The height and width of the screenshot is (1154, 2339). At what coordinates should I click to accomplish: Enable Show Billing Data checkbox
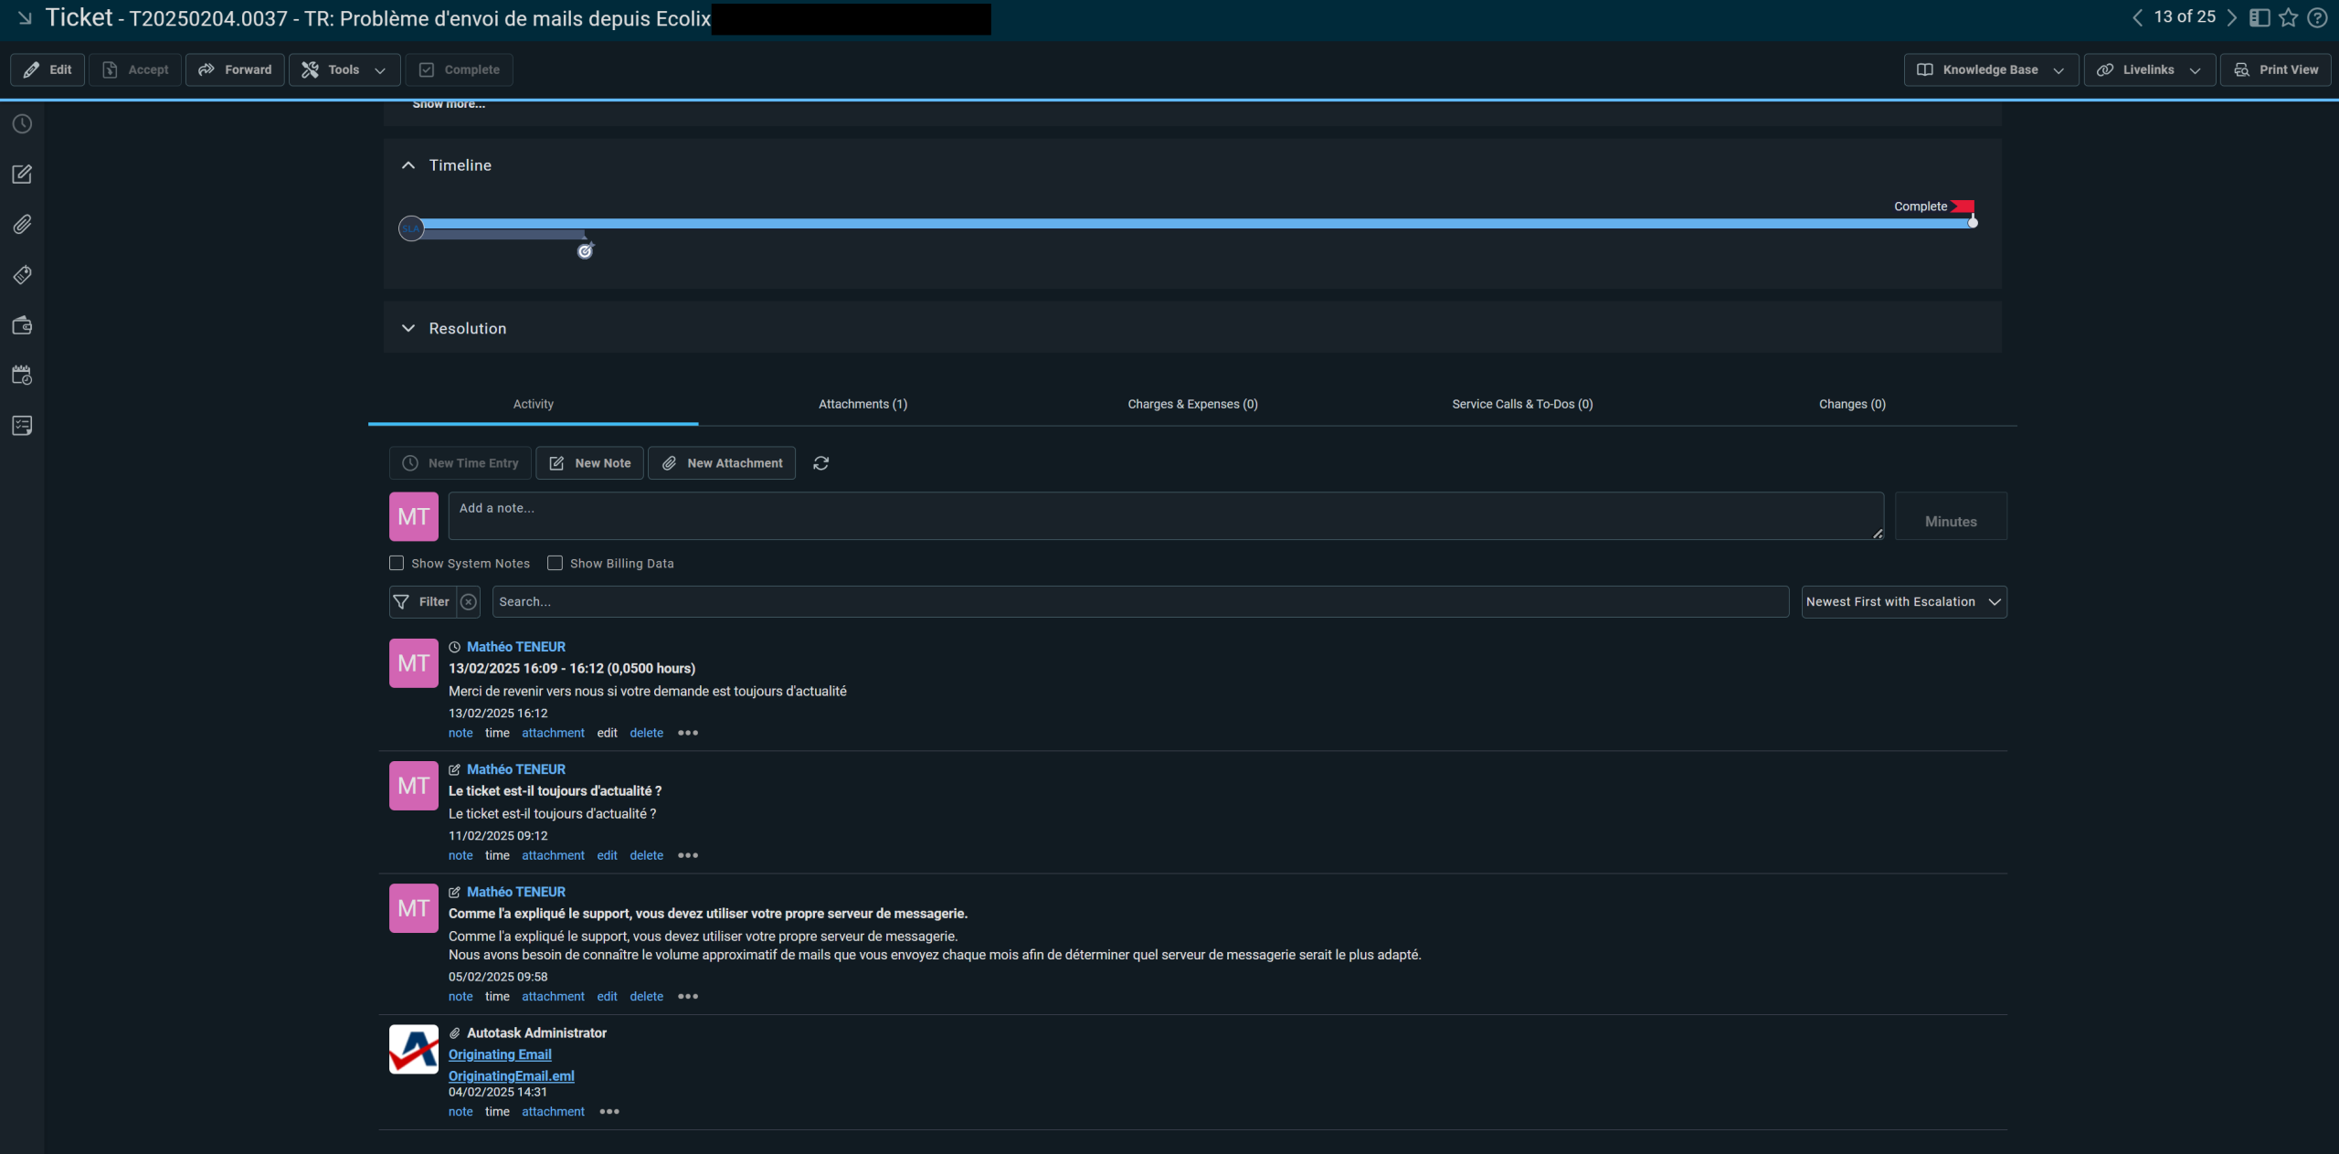click(555, 563)
